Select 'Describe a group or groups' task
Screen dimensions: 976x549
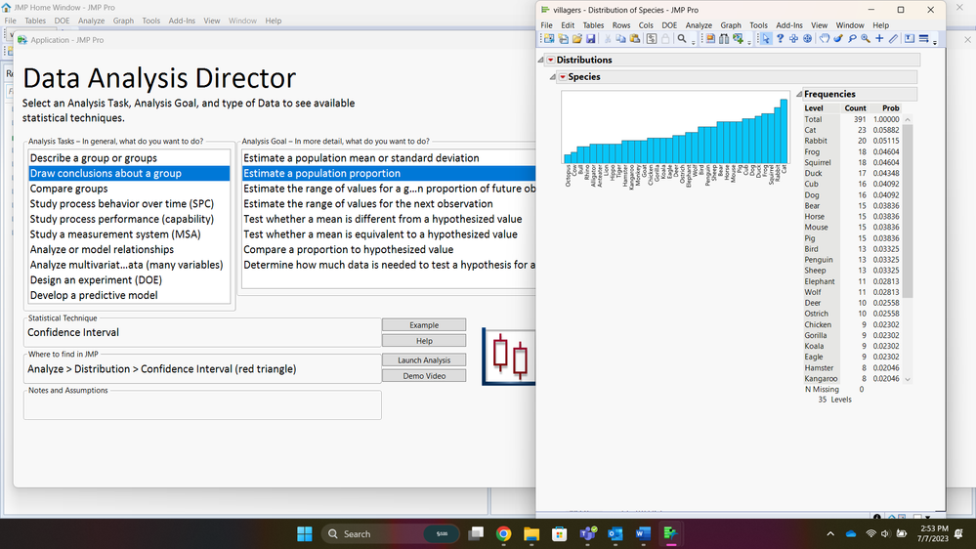[x=129, y=158]
